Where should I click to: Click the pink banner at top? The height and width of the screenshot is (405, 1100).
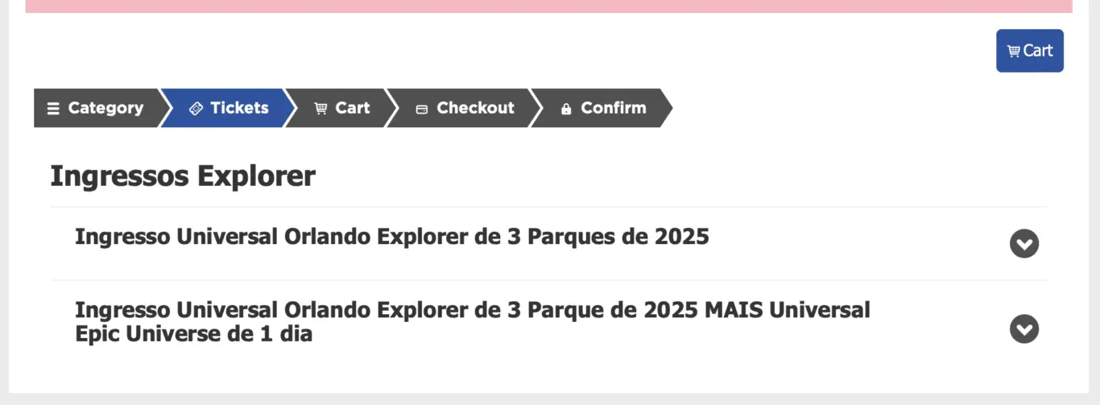click(x=548, y=6)
